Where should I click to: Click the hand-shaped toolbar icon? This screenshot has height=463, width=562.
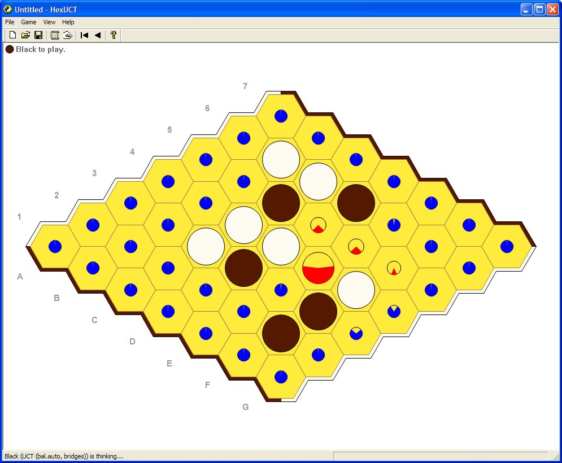pyautogui.click(x=67, y=35)
